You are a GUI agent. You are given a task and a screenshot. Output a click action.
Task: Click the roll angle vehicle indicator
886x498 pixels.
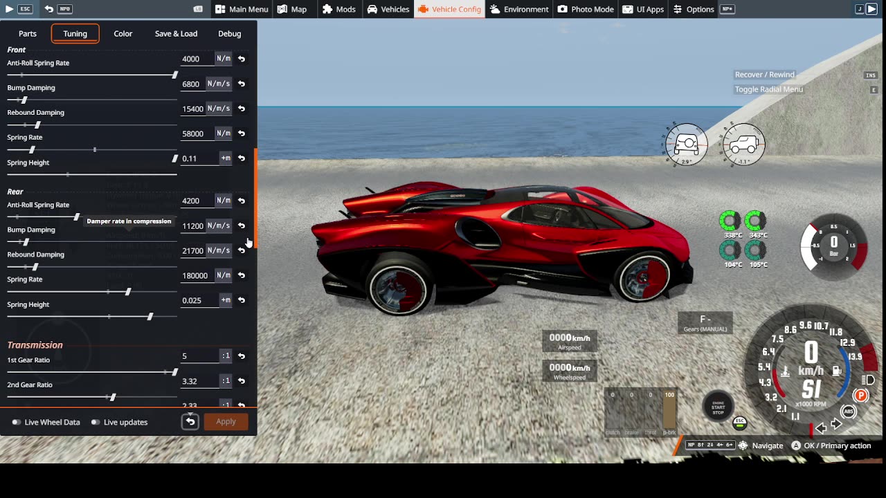coord(686,144)
